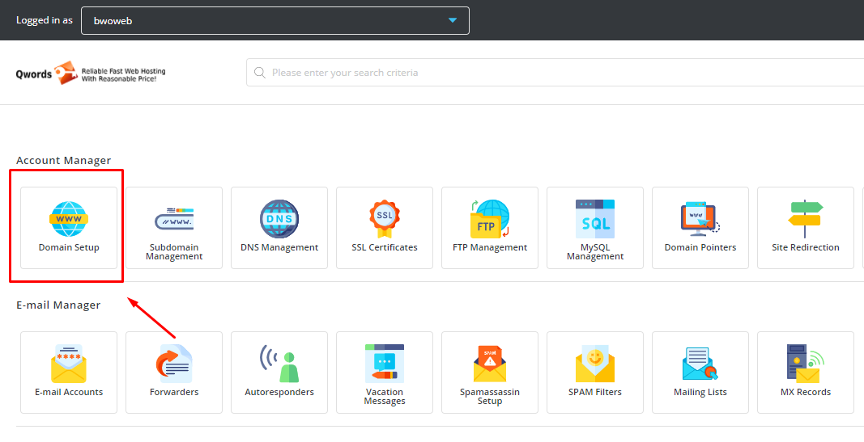This screenshot has height=442, width=864.
Task: Click the Qwords logo
Action: (x=91, y=74)
